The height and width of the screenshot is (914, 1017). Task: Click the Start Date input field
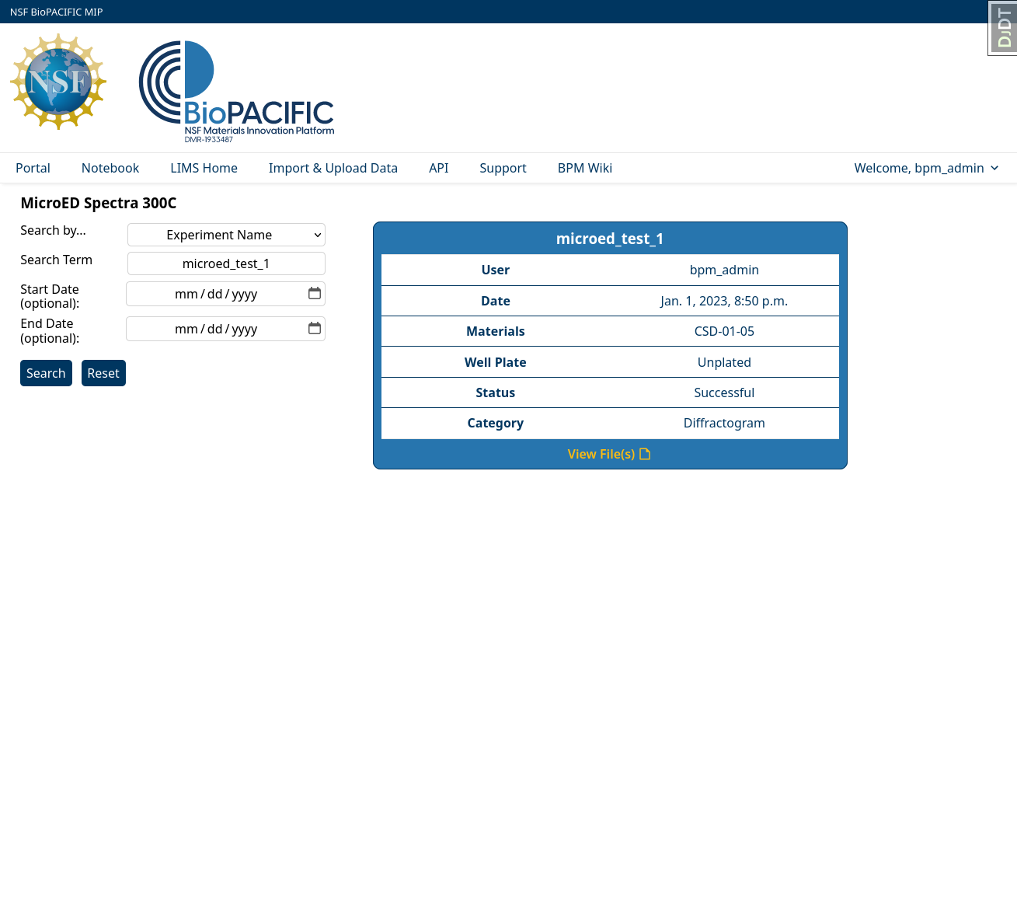(x=218, y=293)
